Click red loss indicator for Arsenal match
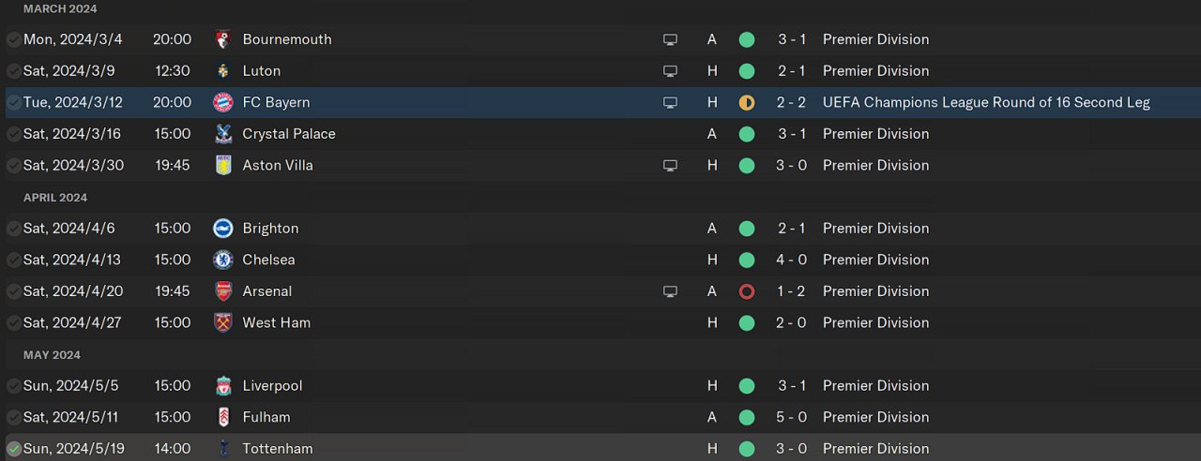Viewport: 1201px width, 461px height. pos(747,291)
